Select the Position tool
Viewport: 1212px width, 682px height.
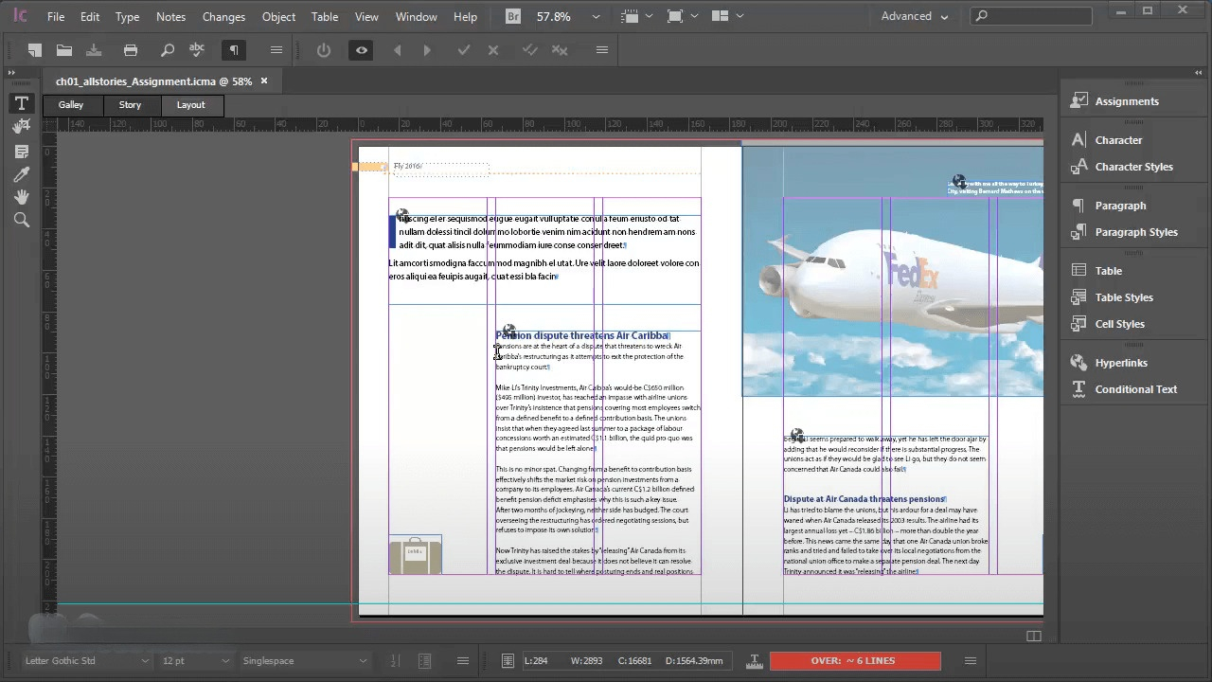22,126
